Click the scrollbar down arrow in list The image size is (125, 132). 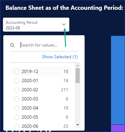(x=77, y=125)
